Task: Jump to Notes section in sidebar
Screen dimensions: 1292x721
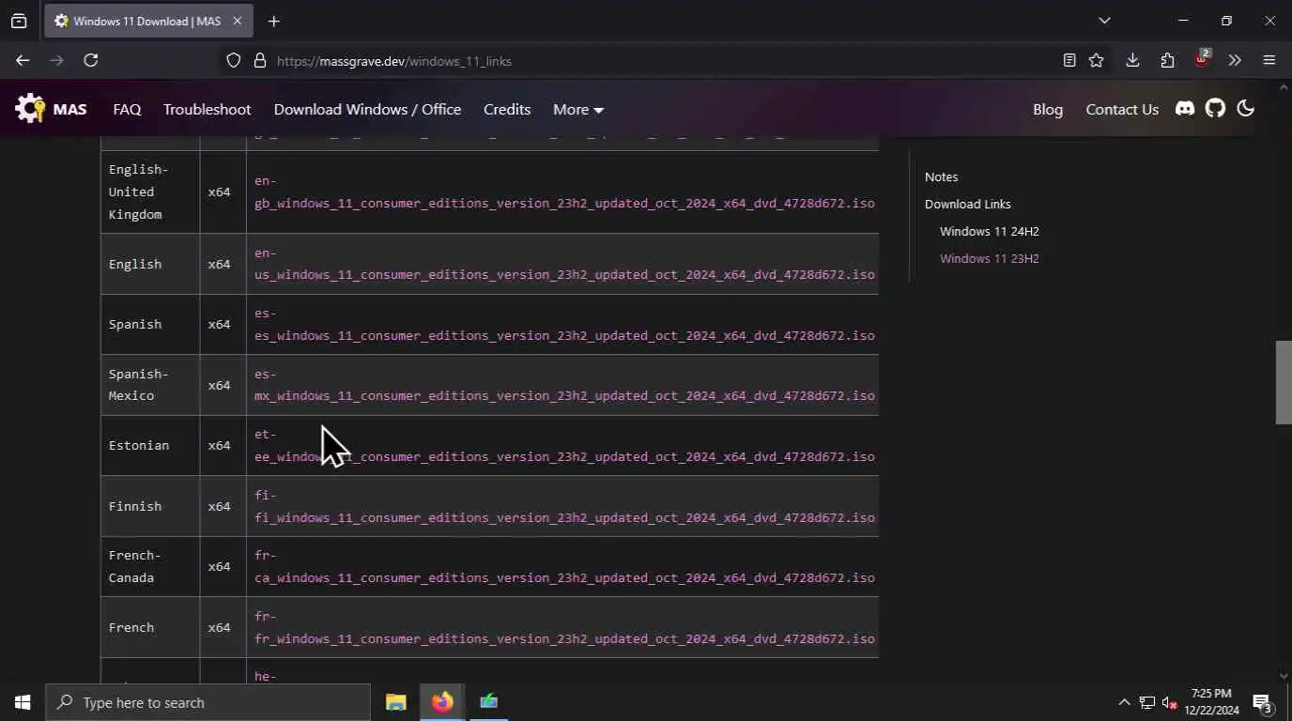Action: point(941,176)
